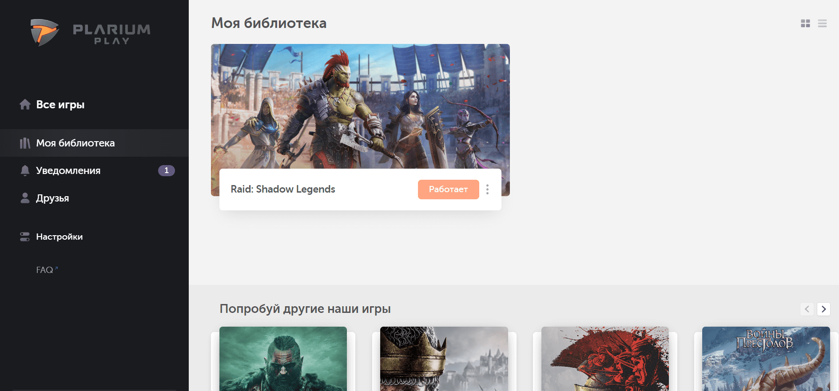Click the bell icon for Уведомления
The image size is (839, 391).
pyautogui.click(x=25, y=170)
